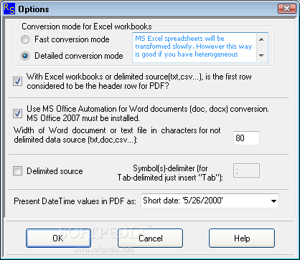Screen dimensions: 300x260
Task: Enable the Delimited source checkbox
Action: tap(17, 171)
